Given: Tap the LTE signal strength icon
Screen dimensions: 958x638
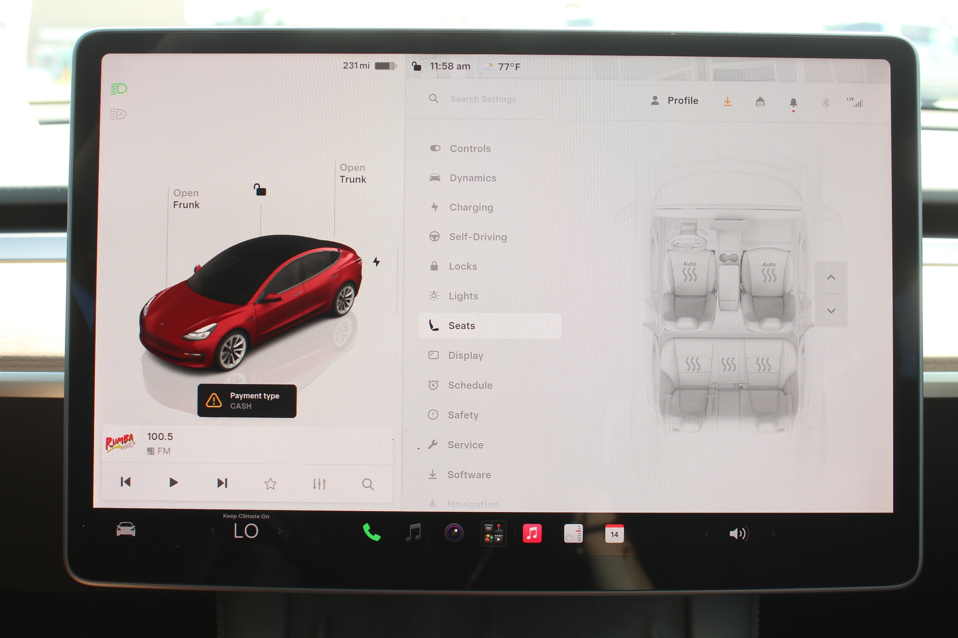Looking at the screenshot, I should pyautogui.click(x=855, y=102).
